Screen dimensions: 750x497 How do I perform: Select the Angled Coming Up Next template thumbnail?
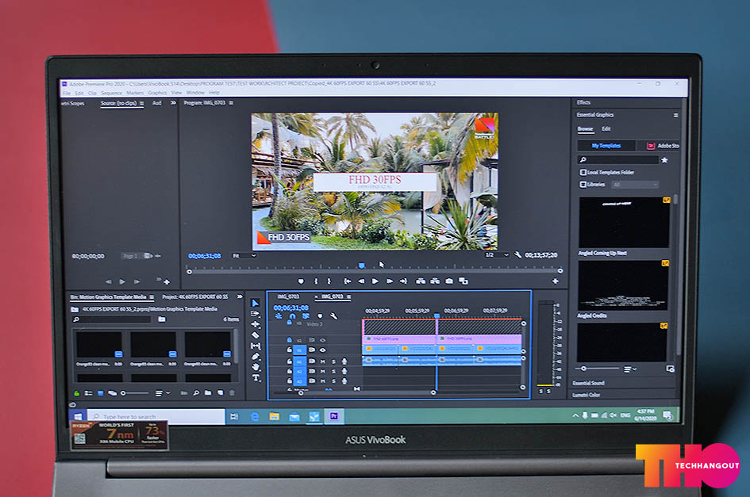pyautogui.click(x=624, y=222)
